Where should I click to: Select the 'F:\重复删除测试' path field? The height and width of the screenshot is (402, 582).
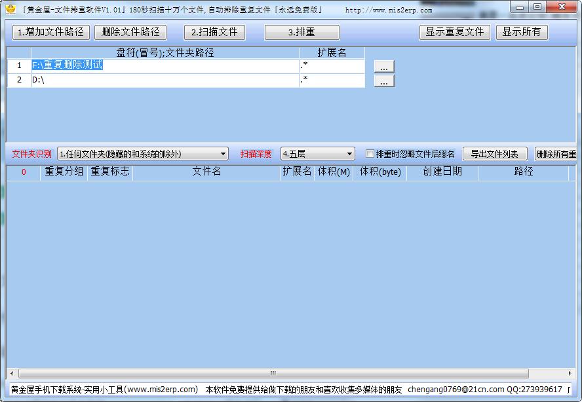164,65
